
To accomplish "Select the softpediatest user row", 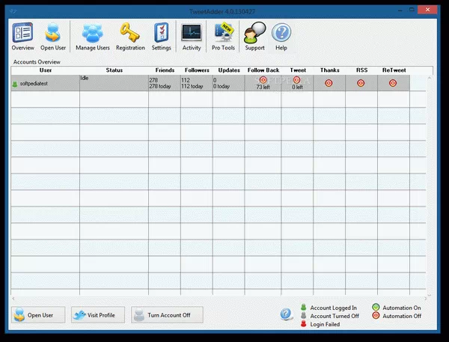I will pyautogui.click(x=210, y=83).
